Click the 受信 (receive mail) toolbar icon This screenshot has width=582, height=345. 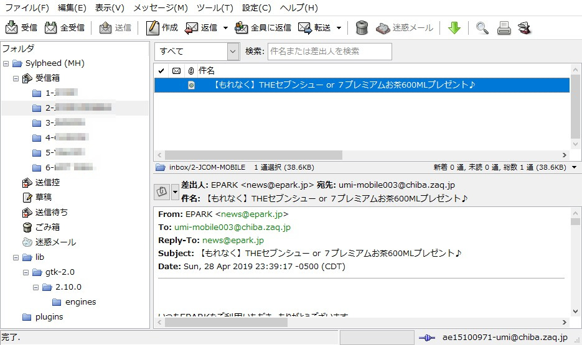(x=12, y=28)
